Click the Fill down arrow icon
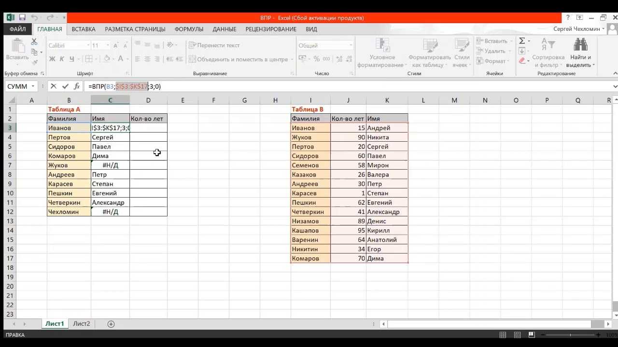The width and height of the screenshot is (618, 347). pos(522,51)
